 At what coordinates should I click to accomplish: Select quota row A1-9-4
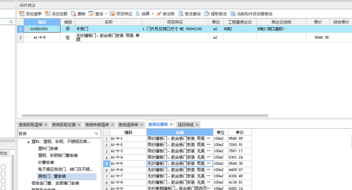[x=177, y=158]
